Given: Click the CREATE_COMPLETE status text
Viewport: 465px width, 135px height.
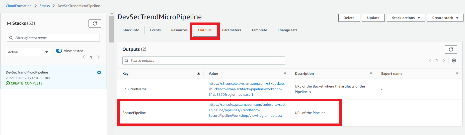Looking at the screenshot, I should (x=27, y=83).
